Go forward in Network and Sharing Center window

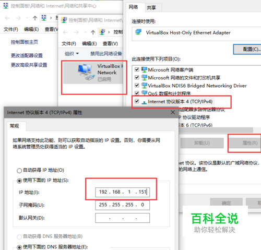click(x=18, y=18)
